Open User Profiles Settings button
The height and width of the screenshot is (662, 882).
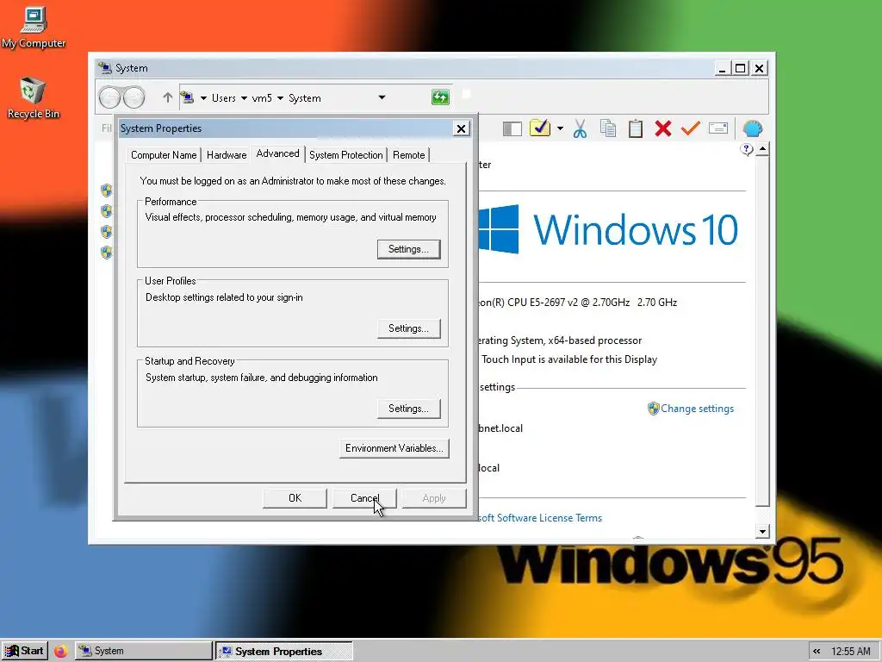coord(409,328)
